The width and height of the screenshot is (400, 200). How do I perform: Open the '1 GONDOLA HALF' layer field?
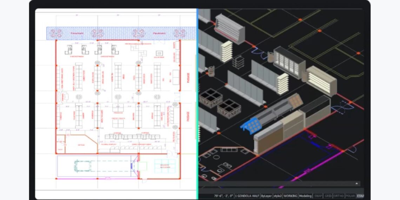[247, 196]
